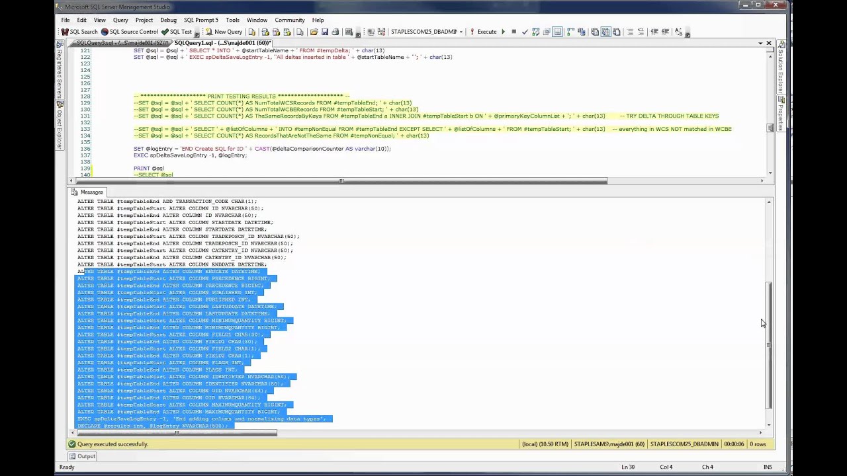
Task: Execute the query
Action: 483,32
